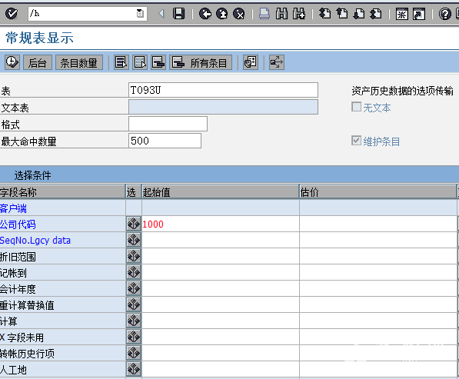Enable the 无文本 checkbox

[356, 107]
